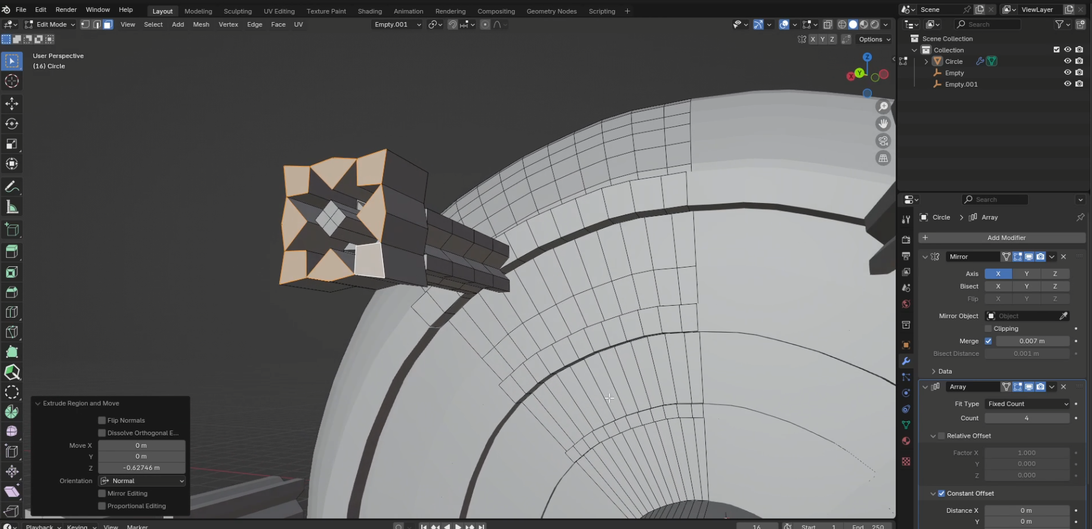Open the Material properties tab icon
The image size is (1092, 529).
tap(906, 441)
